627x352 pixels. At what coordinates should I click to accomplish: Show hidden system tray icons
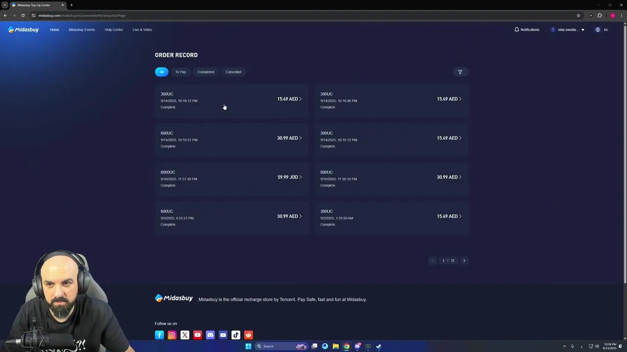(564, 346)
